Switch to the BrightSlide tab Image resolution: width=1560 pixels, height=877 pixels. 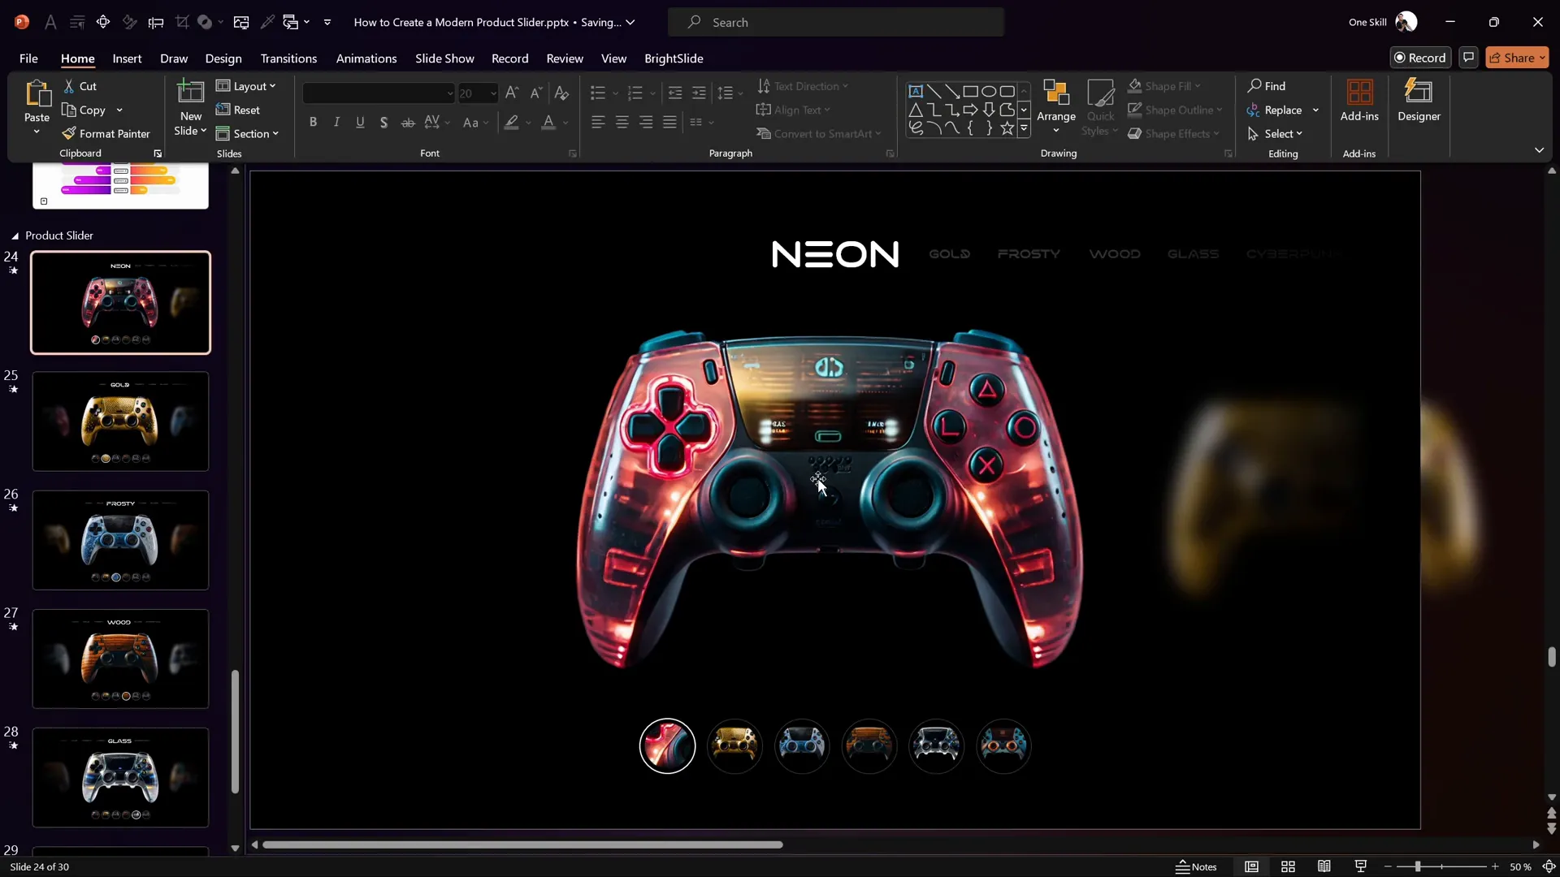click(x=674, y=58)
